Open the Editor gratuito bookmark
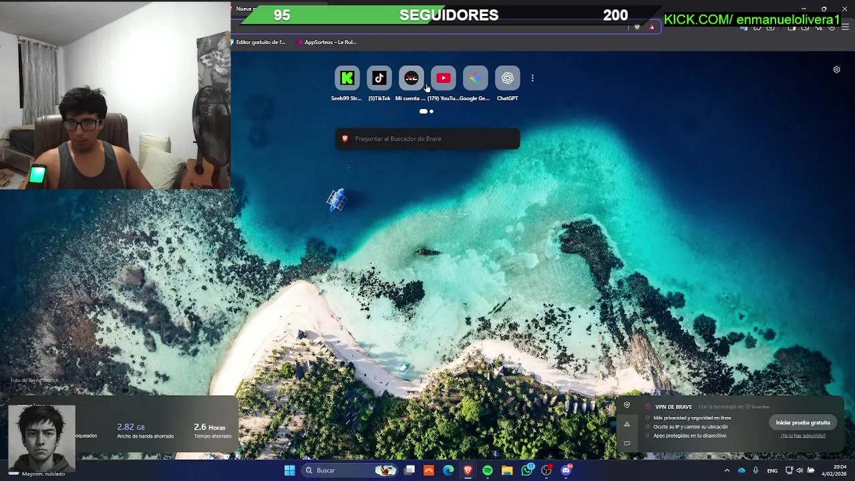Viewport: 855px width, 481px height. pyautogui.click(x=258, y=42)
